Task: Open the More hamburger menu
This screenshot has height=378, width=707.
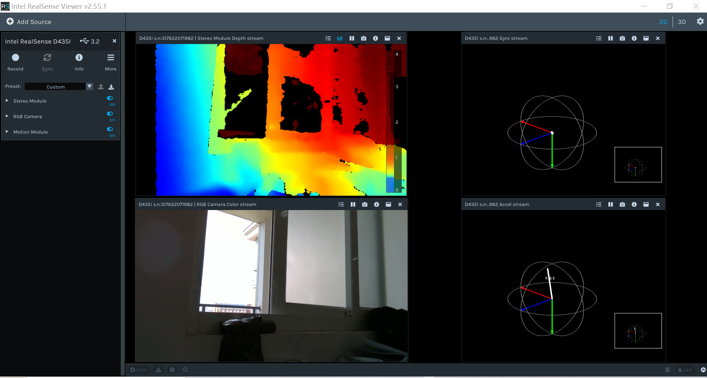Action: (x=111, y=62)
